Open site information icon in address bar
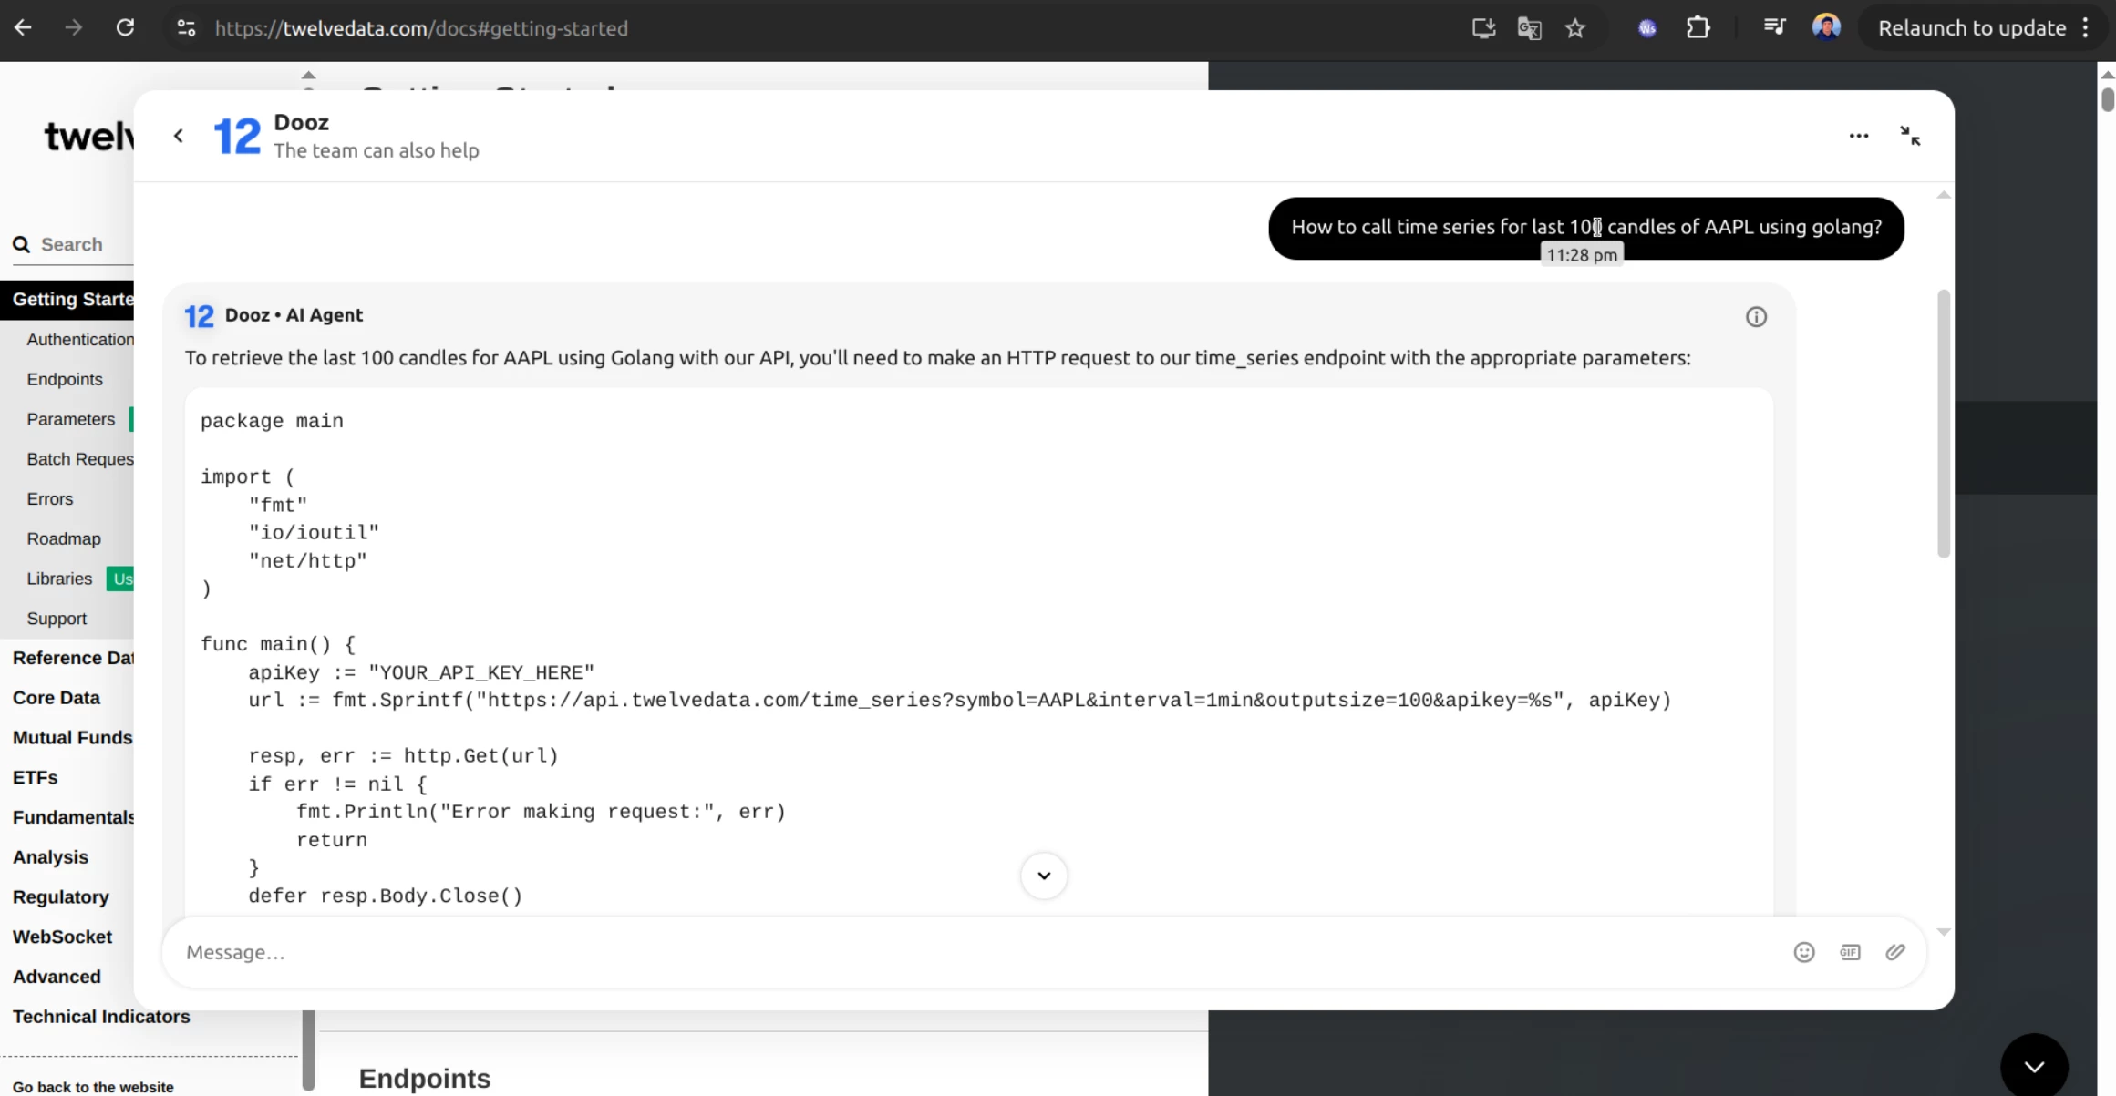 click(x=186, y=28)
